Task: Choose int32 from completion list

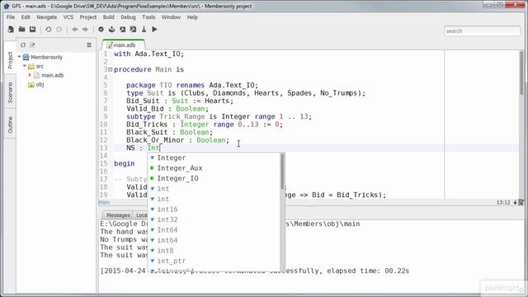Action: click(214, 219)
